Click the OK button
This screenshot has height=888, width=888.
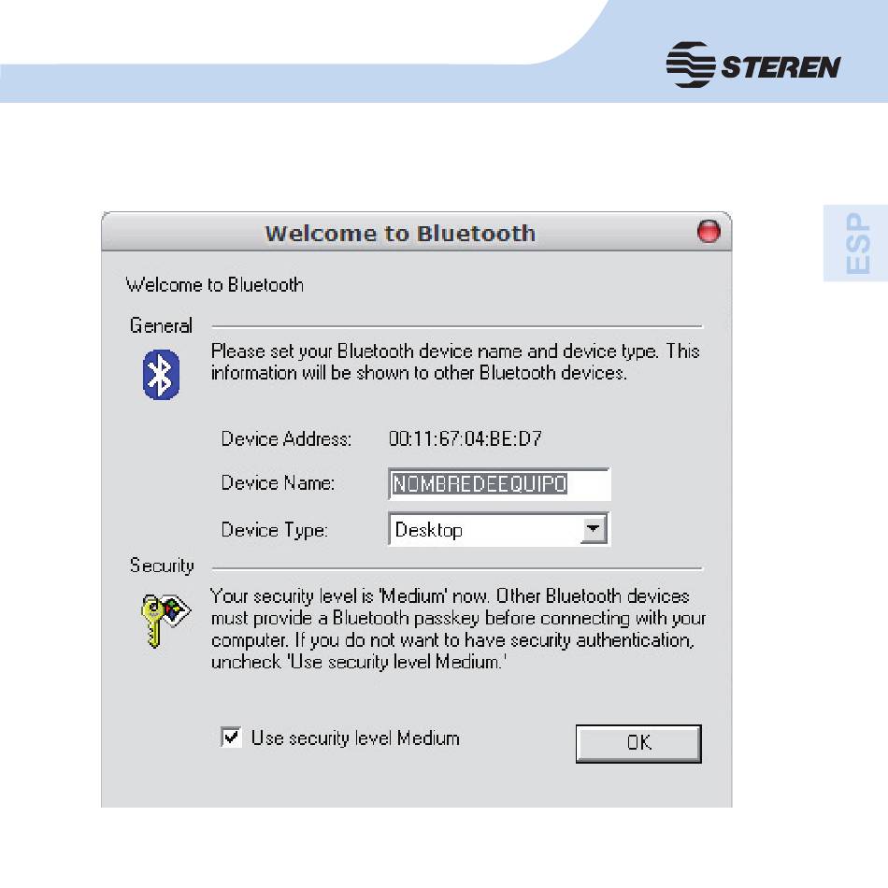tap(638, 743)
